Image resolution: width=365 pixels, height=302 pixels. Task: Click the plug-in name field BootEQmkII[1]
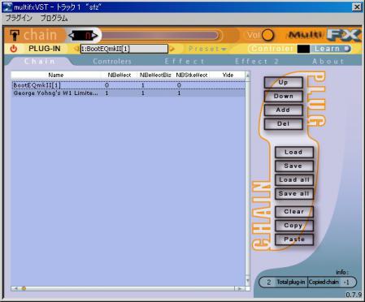tap(124, 49)
